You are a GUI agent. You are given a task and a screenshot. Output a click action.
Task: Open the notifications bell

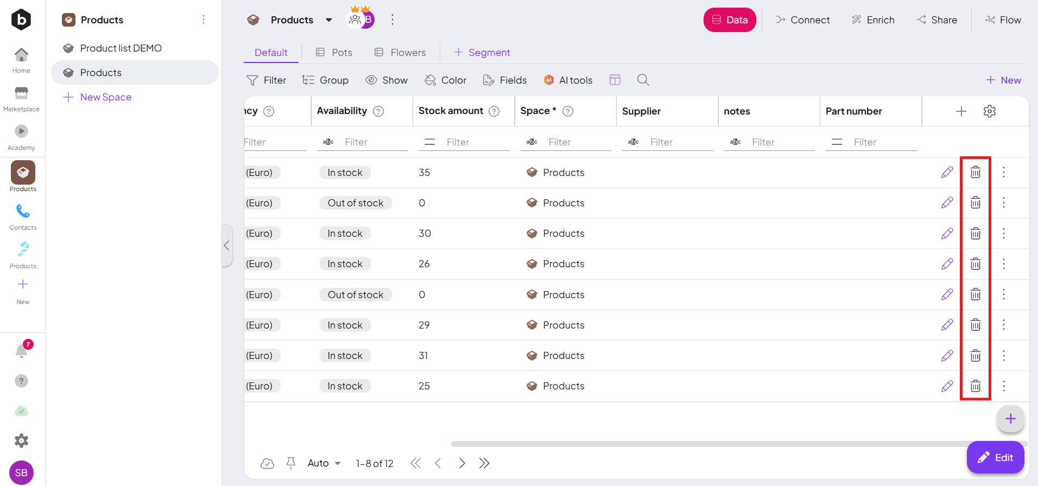coord(22,351)
